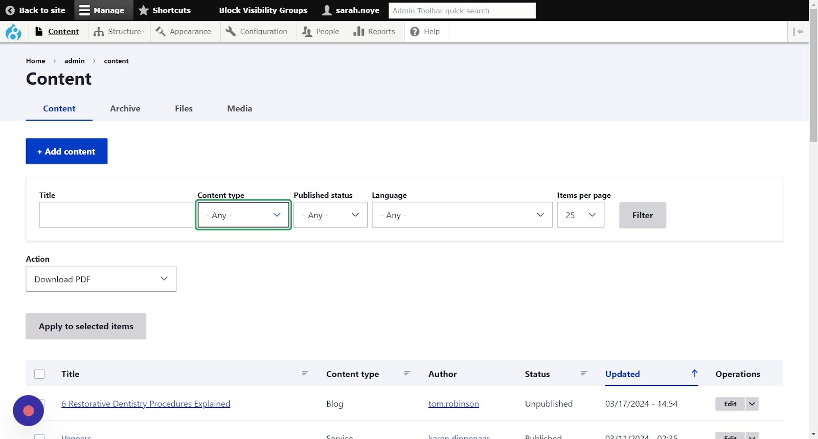Click the sort icon beside Status column

(584, 374)
